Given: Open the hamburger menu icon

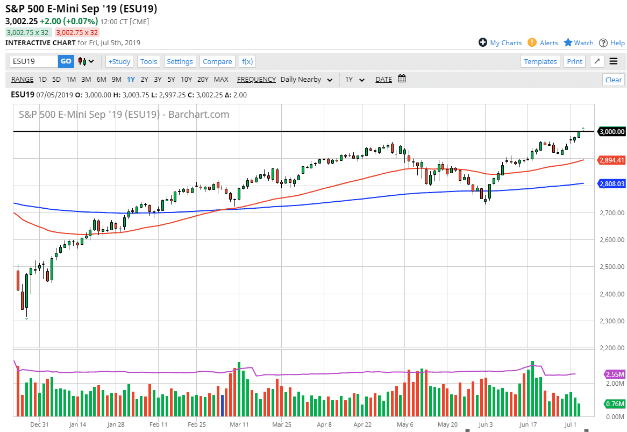Looking at the screenshot, I should click(614, 61).
